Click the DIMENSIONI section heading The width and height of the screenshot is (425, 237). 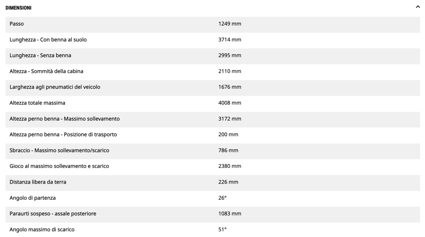point(19,8)
